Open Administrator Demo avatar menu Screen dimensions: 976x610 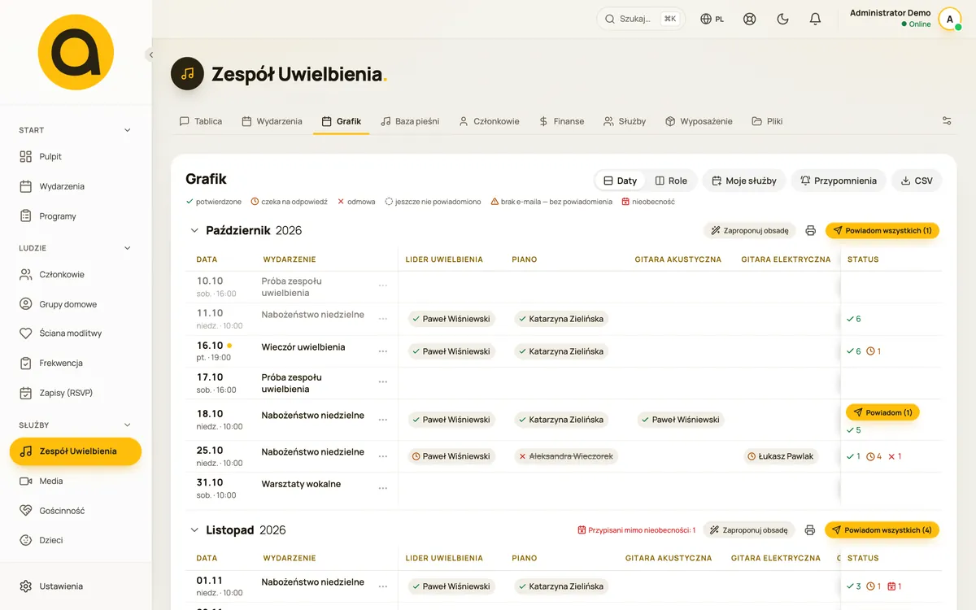point(950,19)
